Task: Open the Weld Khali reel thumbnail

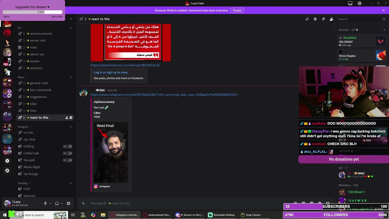Action: (111, 152)
